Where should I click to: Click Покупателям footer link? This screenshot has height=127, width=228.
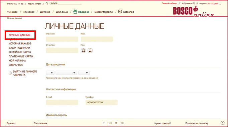coord(40,123)
